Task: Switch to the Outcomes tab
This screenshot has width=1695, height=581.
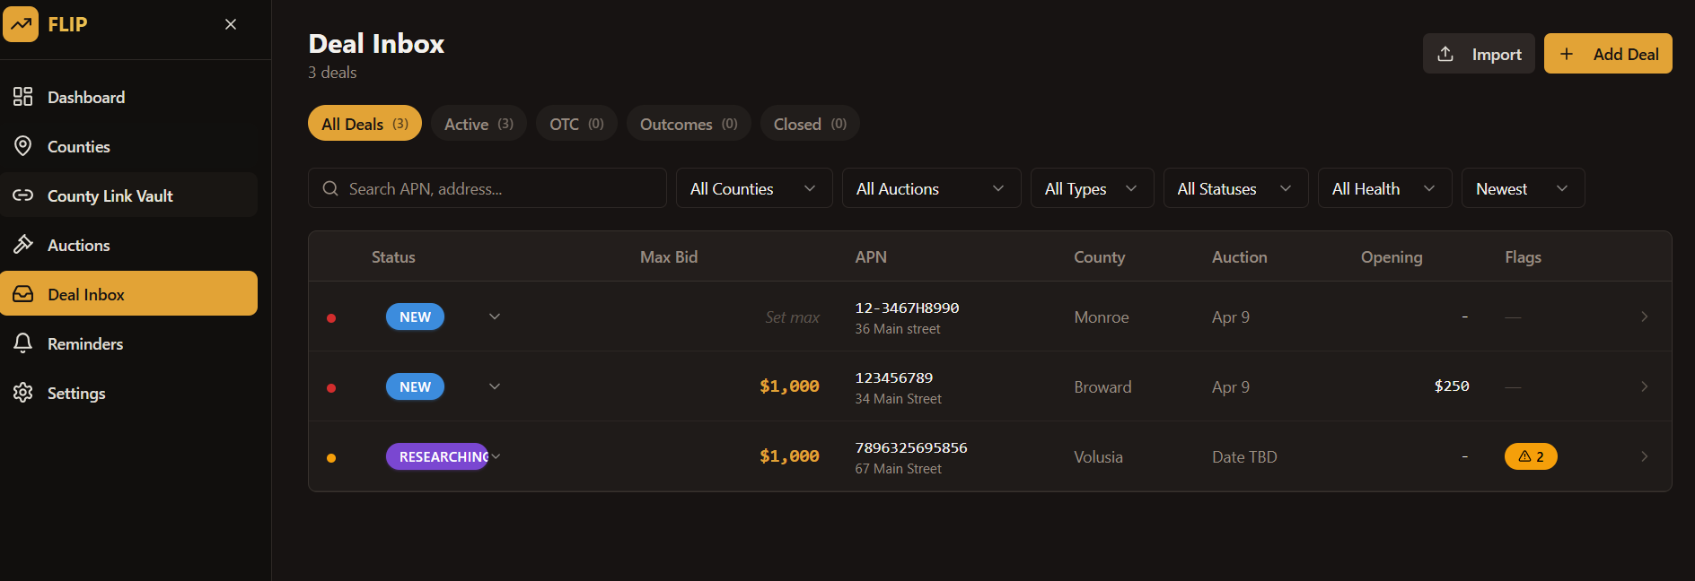Action: (x=689, y=124)
